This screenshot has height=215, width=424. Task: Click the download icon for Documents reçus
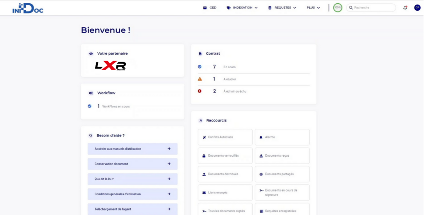click(x=261, y=156)
